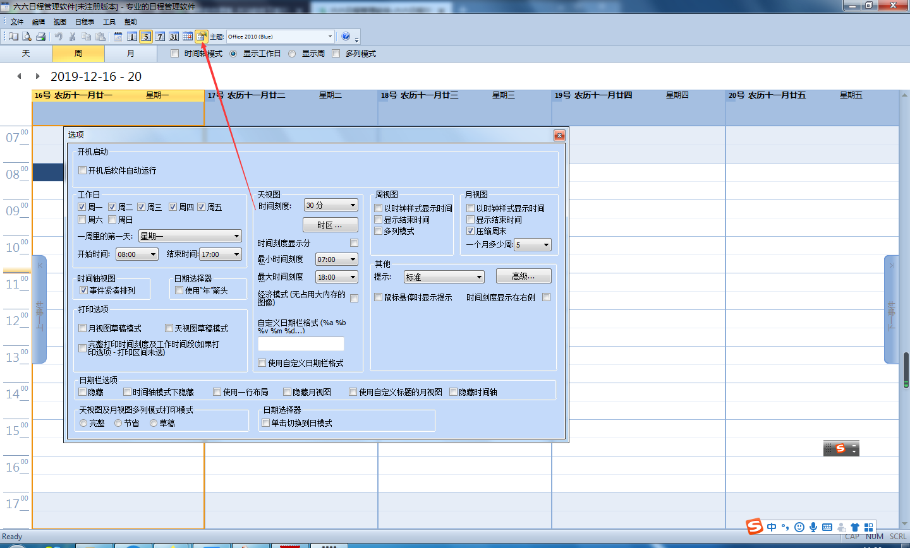Toggle the 中 Chinese input mode icon

tap(772, 527)
